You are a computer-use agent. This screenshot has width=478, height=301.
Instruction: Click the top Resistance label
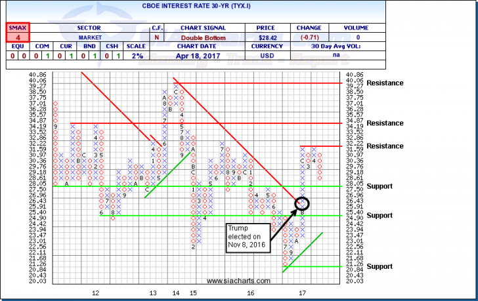tap(385, 83)
